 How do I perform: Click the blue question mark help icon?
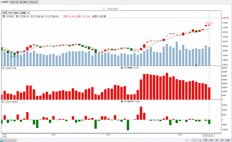point(27,102)
